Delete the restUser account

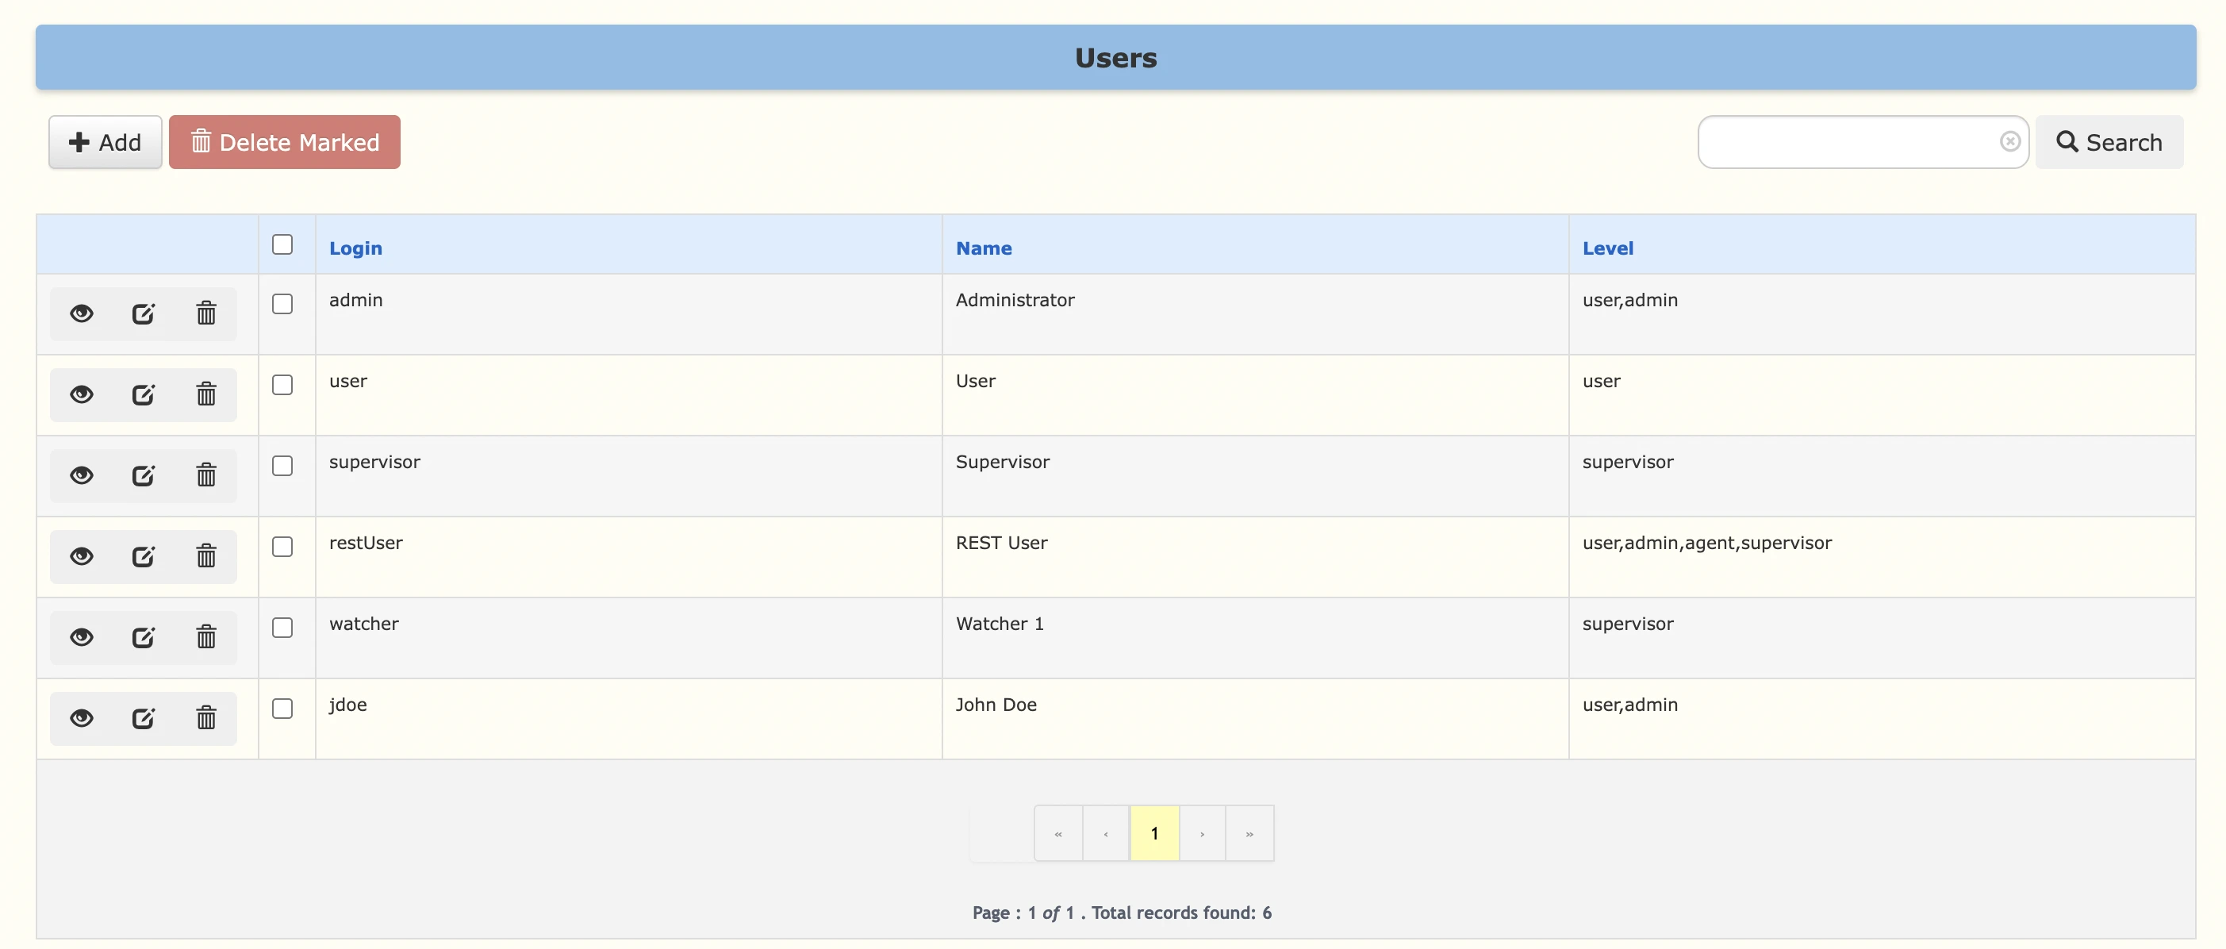coord(205,555)
